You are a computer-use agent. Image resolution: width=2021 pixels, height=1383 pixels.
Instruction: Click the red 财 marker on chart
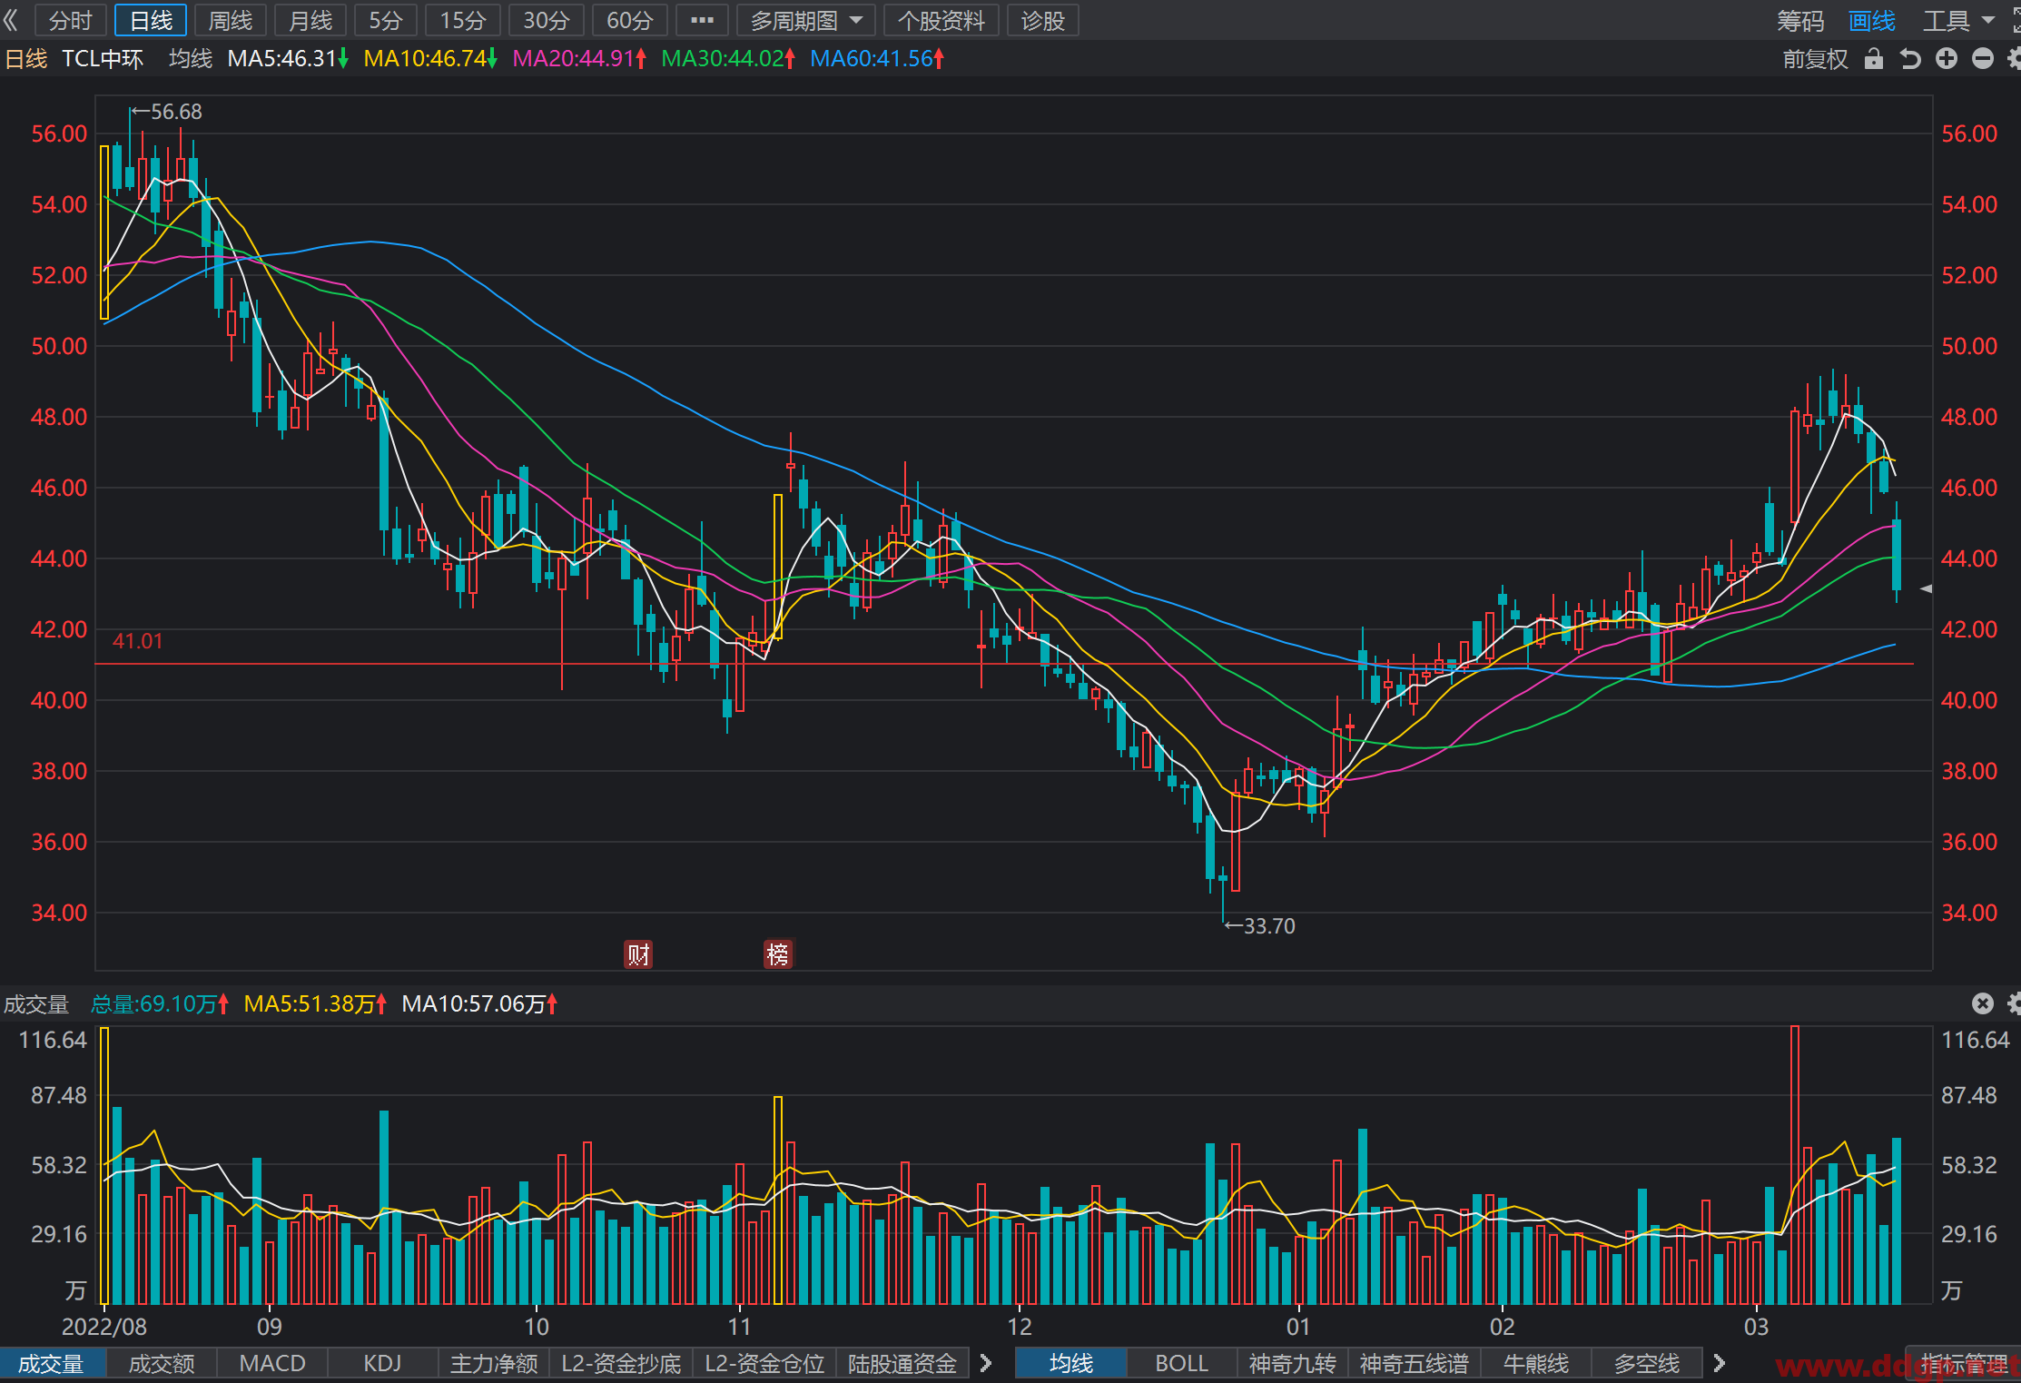[638, 954]
